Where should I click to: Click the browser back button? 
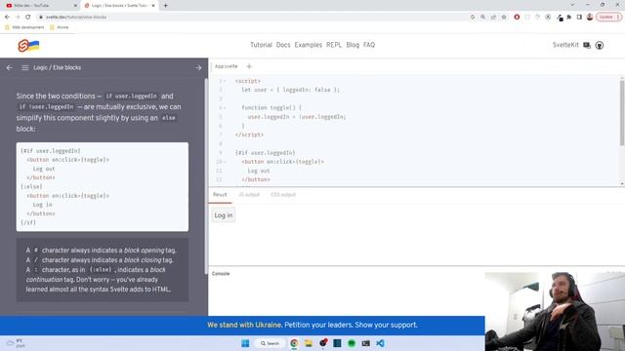pyautogui.click(x=7, y=18)
